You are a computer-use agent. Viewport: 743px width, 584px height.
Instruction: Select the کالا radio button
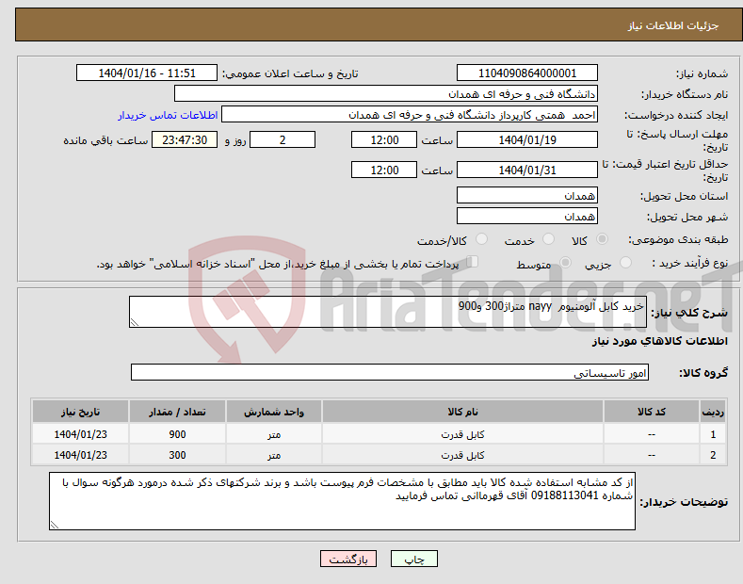(602, 239)
